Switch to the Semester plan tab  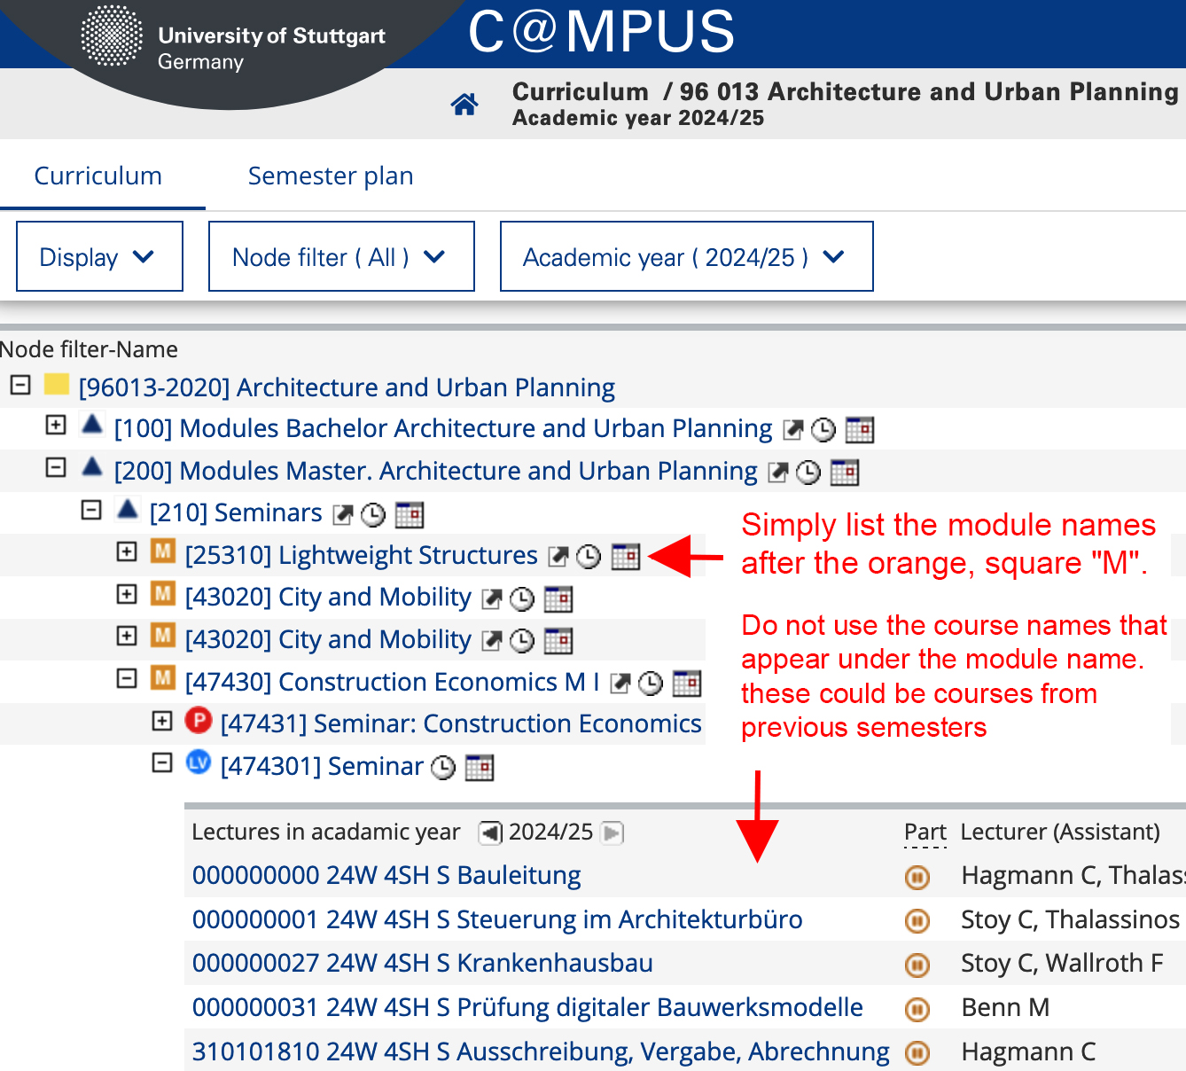click(331, 176)
